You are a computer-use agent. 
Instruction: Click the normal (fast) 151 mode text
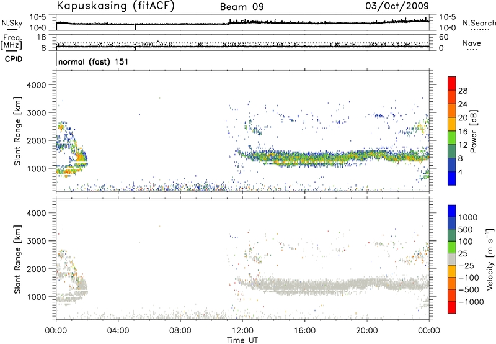coord(94,61)
